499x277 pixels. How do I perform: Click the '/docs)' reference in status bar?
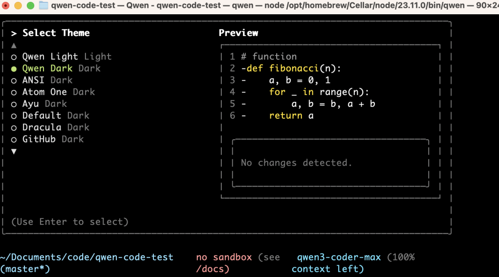click(x=213, y=269)
